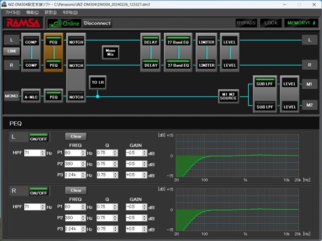The image size is (322, 241).
Task: Open the 設定 (Settings) menu
Action: coord(51,12)
